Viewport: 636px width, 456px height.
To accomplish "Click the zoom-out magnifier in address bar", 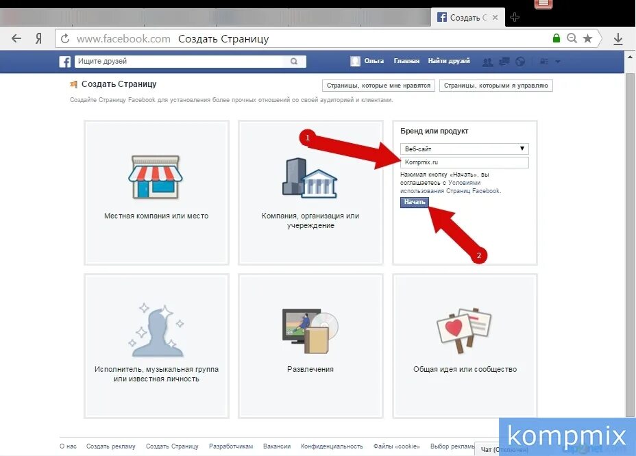I will click(572, 38).
